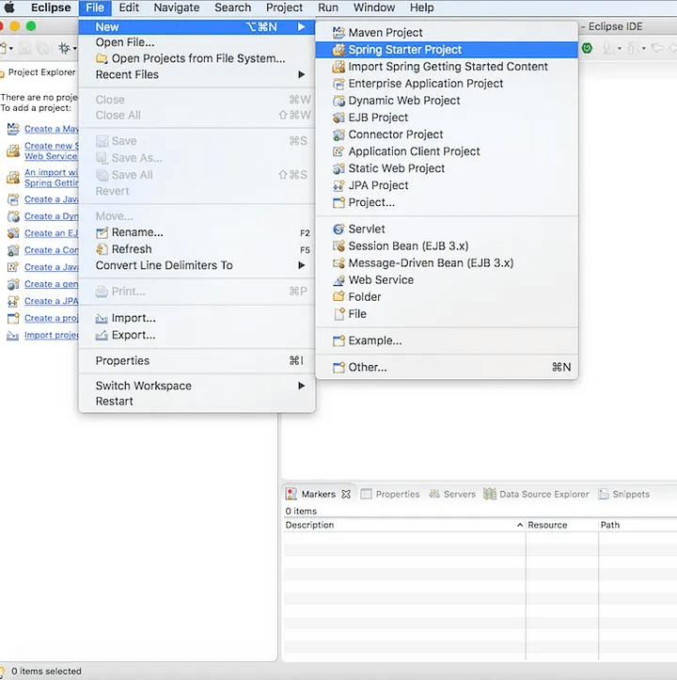Click the Apple logo in menu bar
The height and width of the screenshot is (680, 677).
pos(11,8)
